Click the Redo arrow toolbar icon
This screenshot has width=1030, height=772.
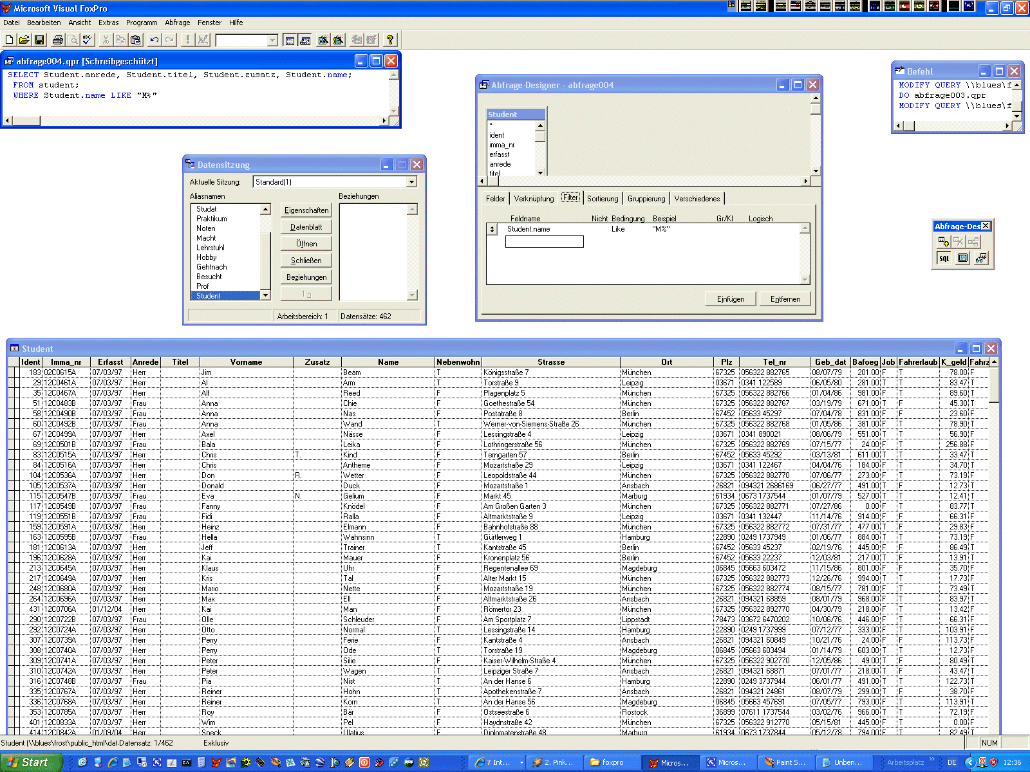click(x=169, y=40)
